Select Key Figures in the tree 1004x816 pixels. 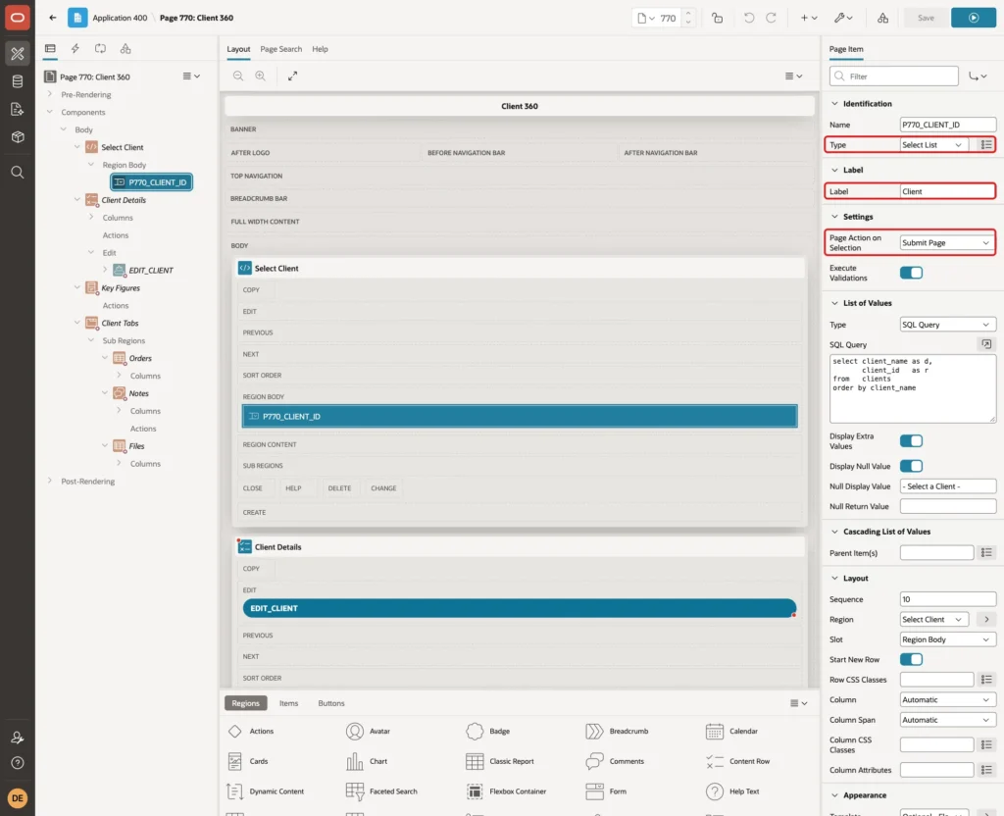click(x=121, y=287)
